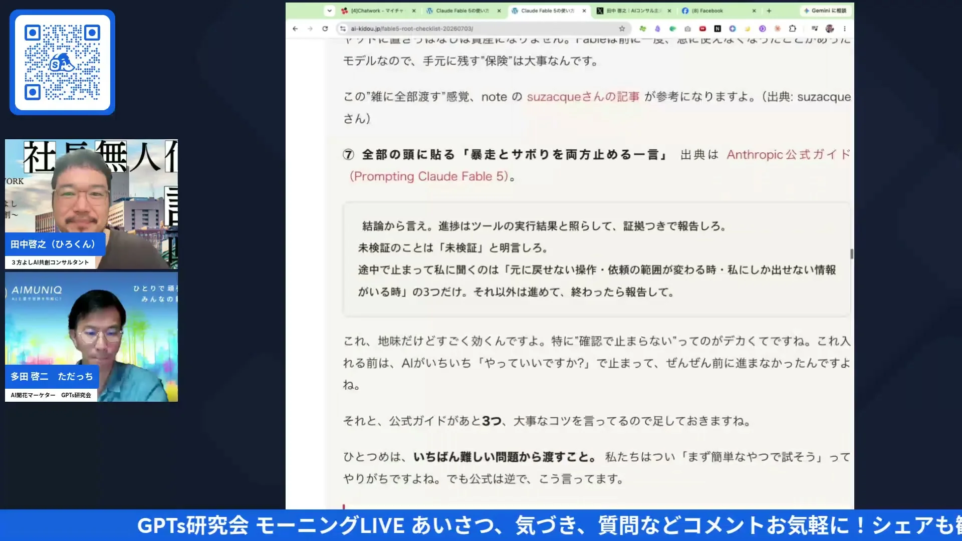Select the 多田 啓二 webcam video tile
The image size is (962, 541).
91,337
